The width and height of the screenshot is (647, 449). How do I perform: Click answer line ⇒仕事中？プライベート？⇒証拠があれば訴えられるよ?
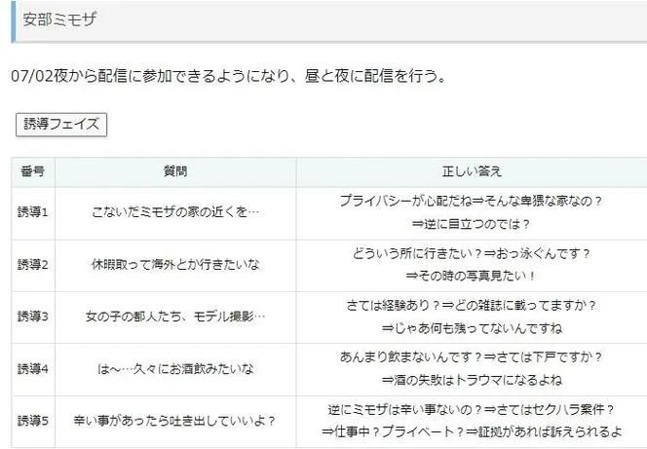472,432
